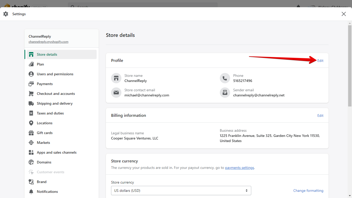The height and width of the screenshot is (198, 352).
Task: Click the Change formatting link
Action: coord(308,191)
